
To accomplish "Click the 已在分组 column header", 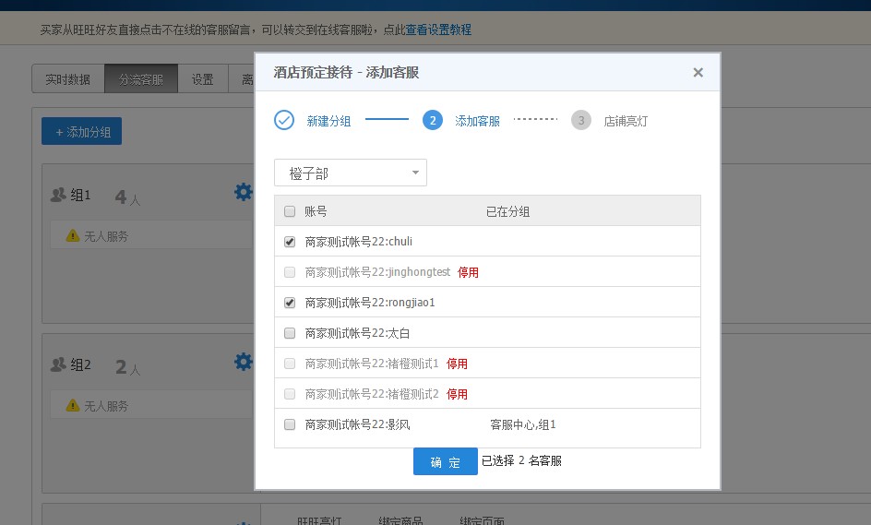I will coord(507,211).
